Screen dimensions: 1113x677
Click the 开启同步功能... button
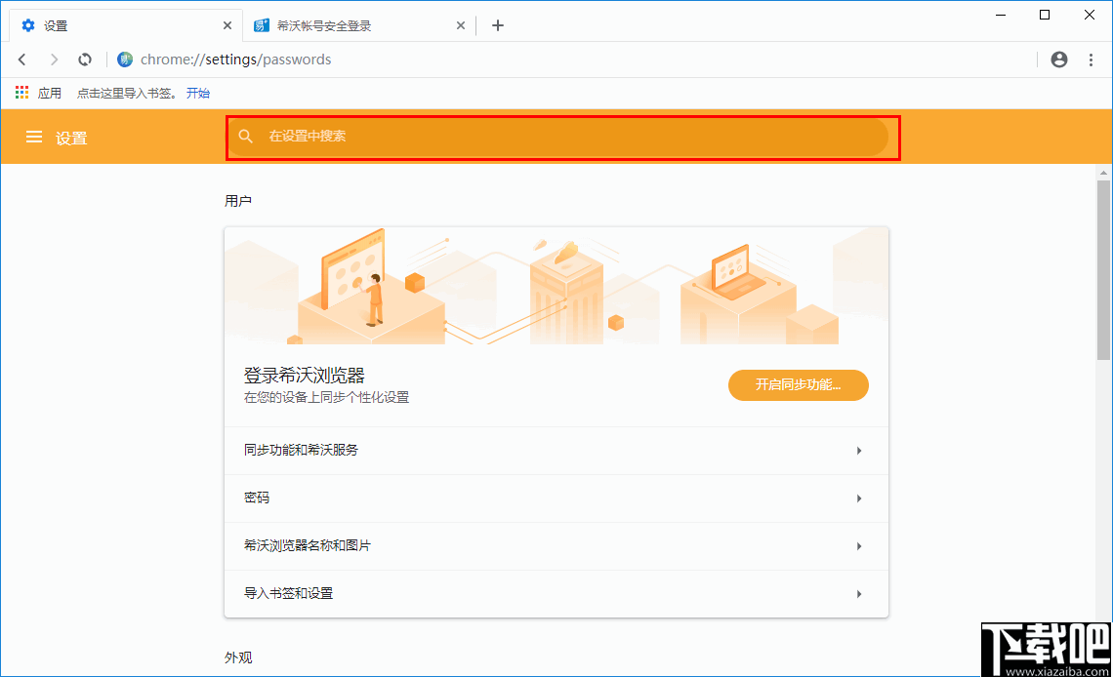click(799, 385)
